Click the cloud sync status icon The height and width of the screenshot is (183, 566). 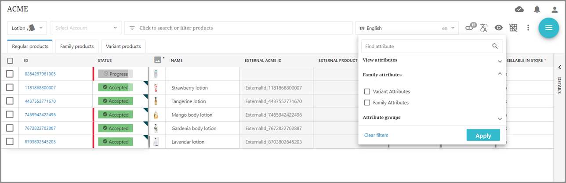(x=519, y=9)
